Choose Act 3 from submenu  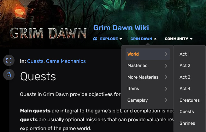[x=185, y=77]
